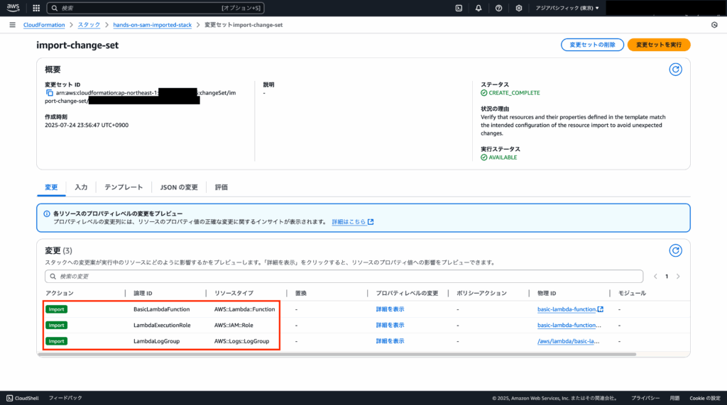Click 変更セットの削除 button
Image resolution: width=727 pixels, height=405 pixels.
click(592, 45)
